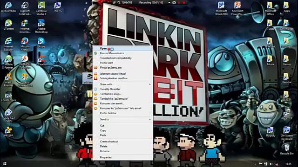Viewport: 298px width, 167px height.
Task: Select Microsoft PowerPoint shortcut
Action: tap(237, 8)
